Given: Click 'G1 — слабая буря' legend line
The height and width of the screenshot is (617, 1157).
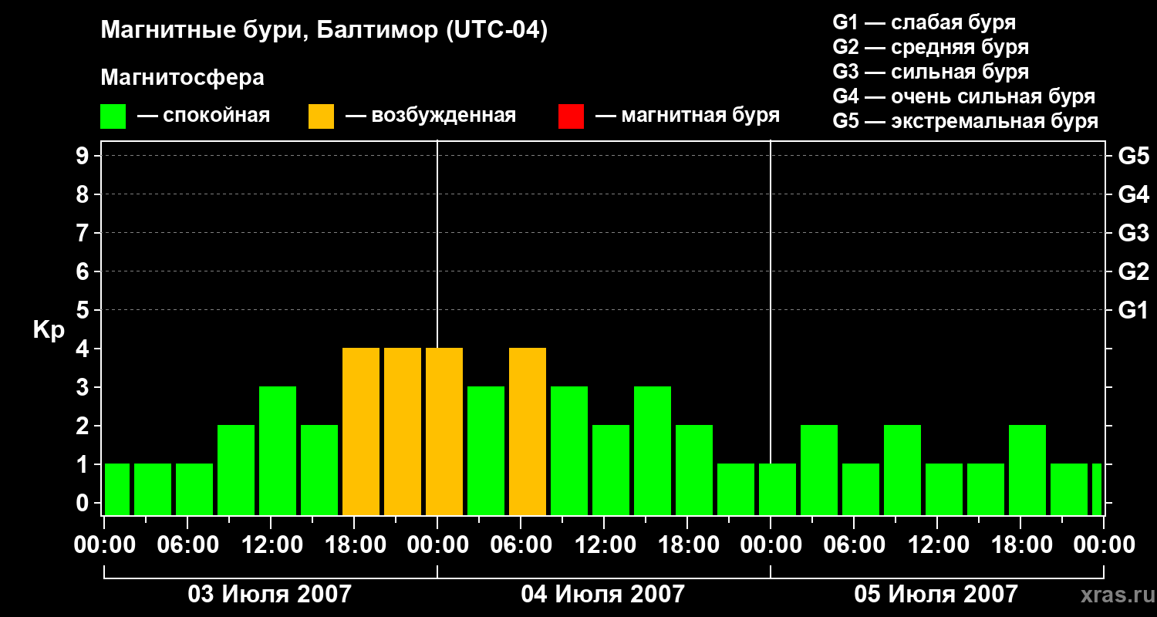Looking at the screenshot, I should click(x=925, y=22).
